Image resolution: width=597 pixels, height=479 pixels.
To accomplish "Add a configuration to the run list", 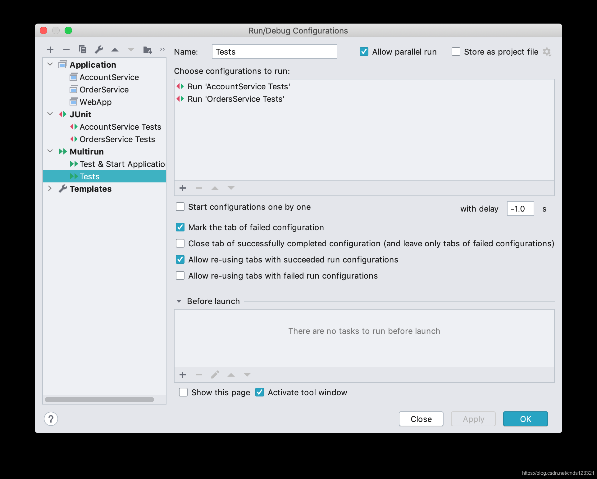I will point(183,188).
